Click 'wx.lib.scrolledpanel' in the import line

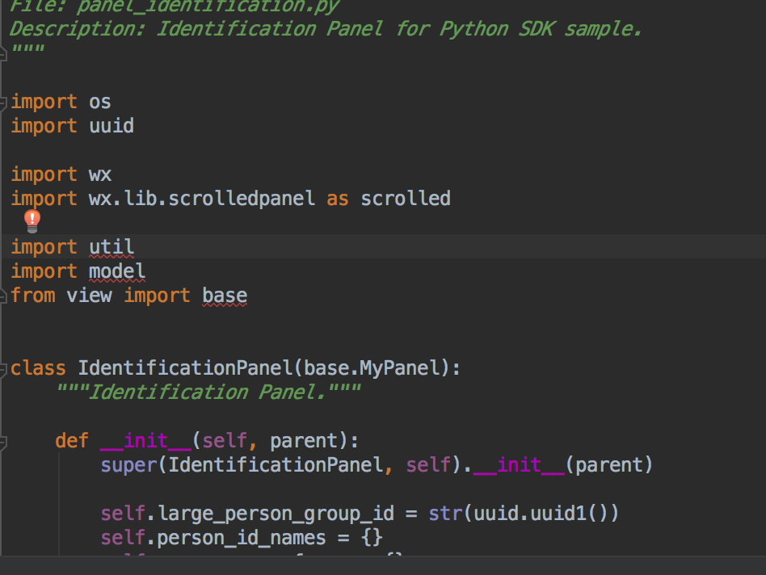[x=202, y=199]
